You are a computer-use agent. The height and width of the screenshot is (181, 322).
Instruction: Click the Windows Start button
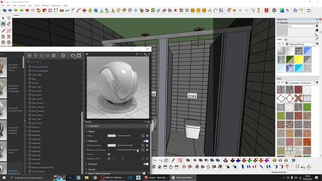click(4, 177)
